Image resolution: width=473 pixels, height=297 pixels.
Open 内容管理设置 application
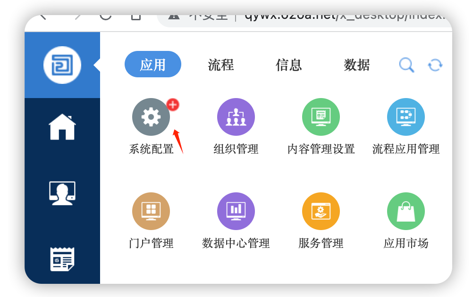[321, 117]
